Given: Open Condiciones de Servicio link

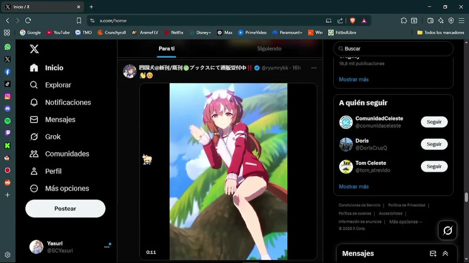Looking at the screenshot, I should [x=359, y=205].
